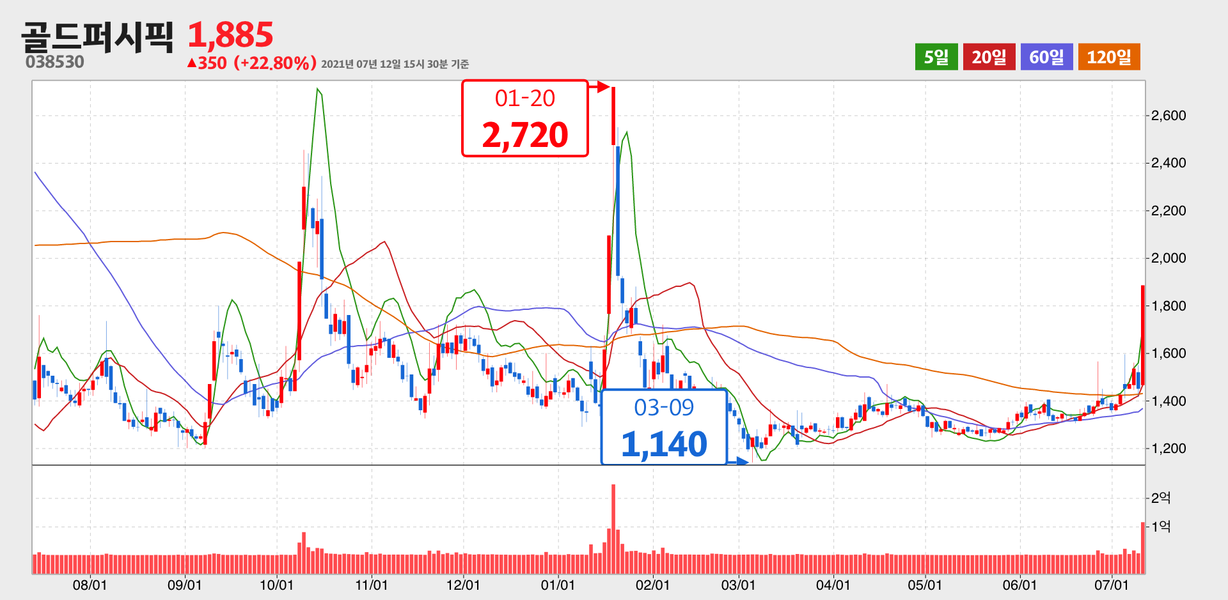Click the 01/01 date axis label
This screenshot has height=600, width=1228.
pyautogui.click(x=558, y=585)
